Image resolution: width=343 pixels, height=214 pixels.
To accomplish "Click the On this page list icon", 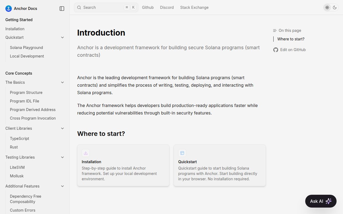I will (275, 30).
